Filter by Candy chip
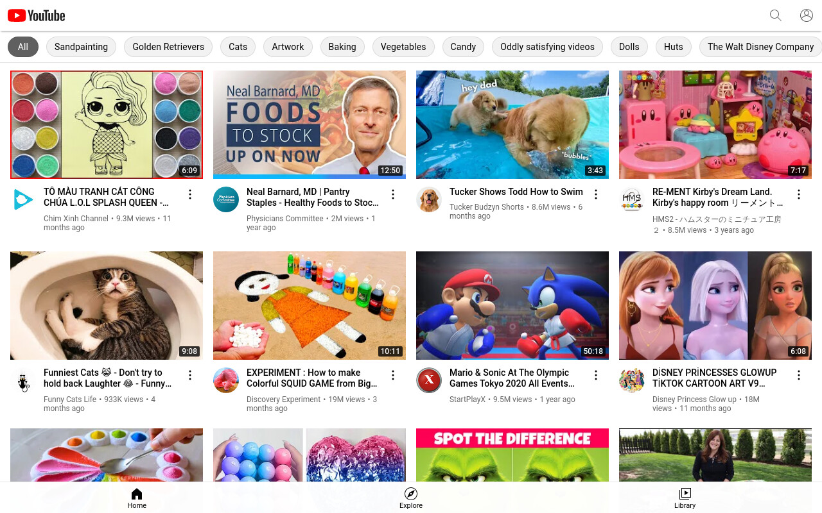This screenshot has height=513, width=822. 463,47
